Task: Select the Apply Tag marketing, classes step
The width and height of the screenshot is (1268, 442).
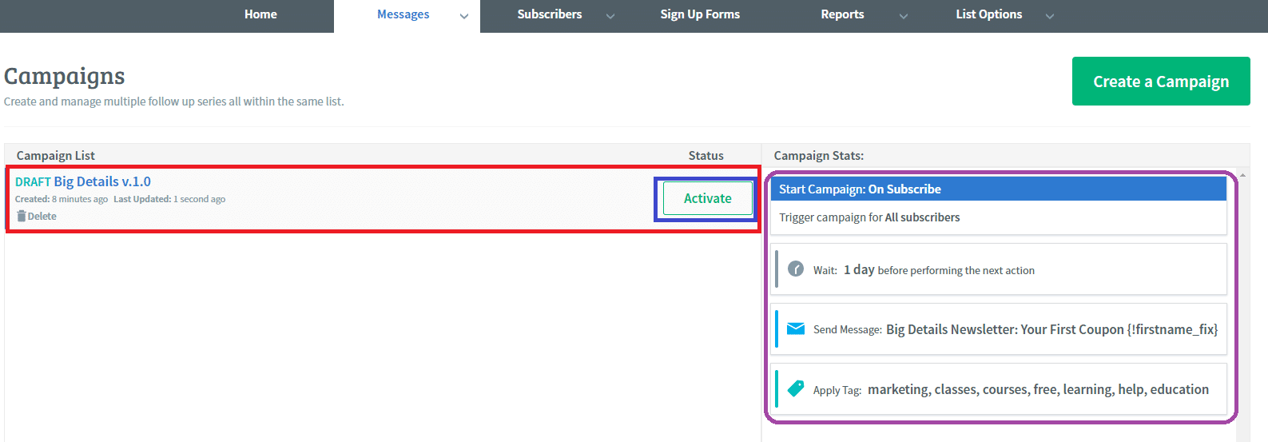Action: pos(999,389)
